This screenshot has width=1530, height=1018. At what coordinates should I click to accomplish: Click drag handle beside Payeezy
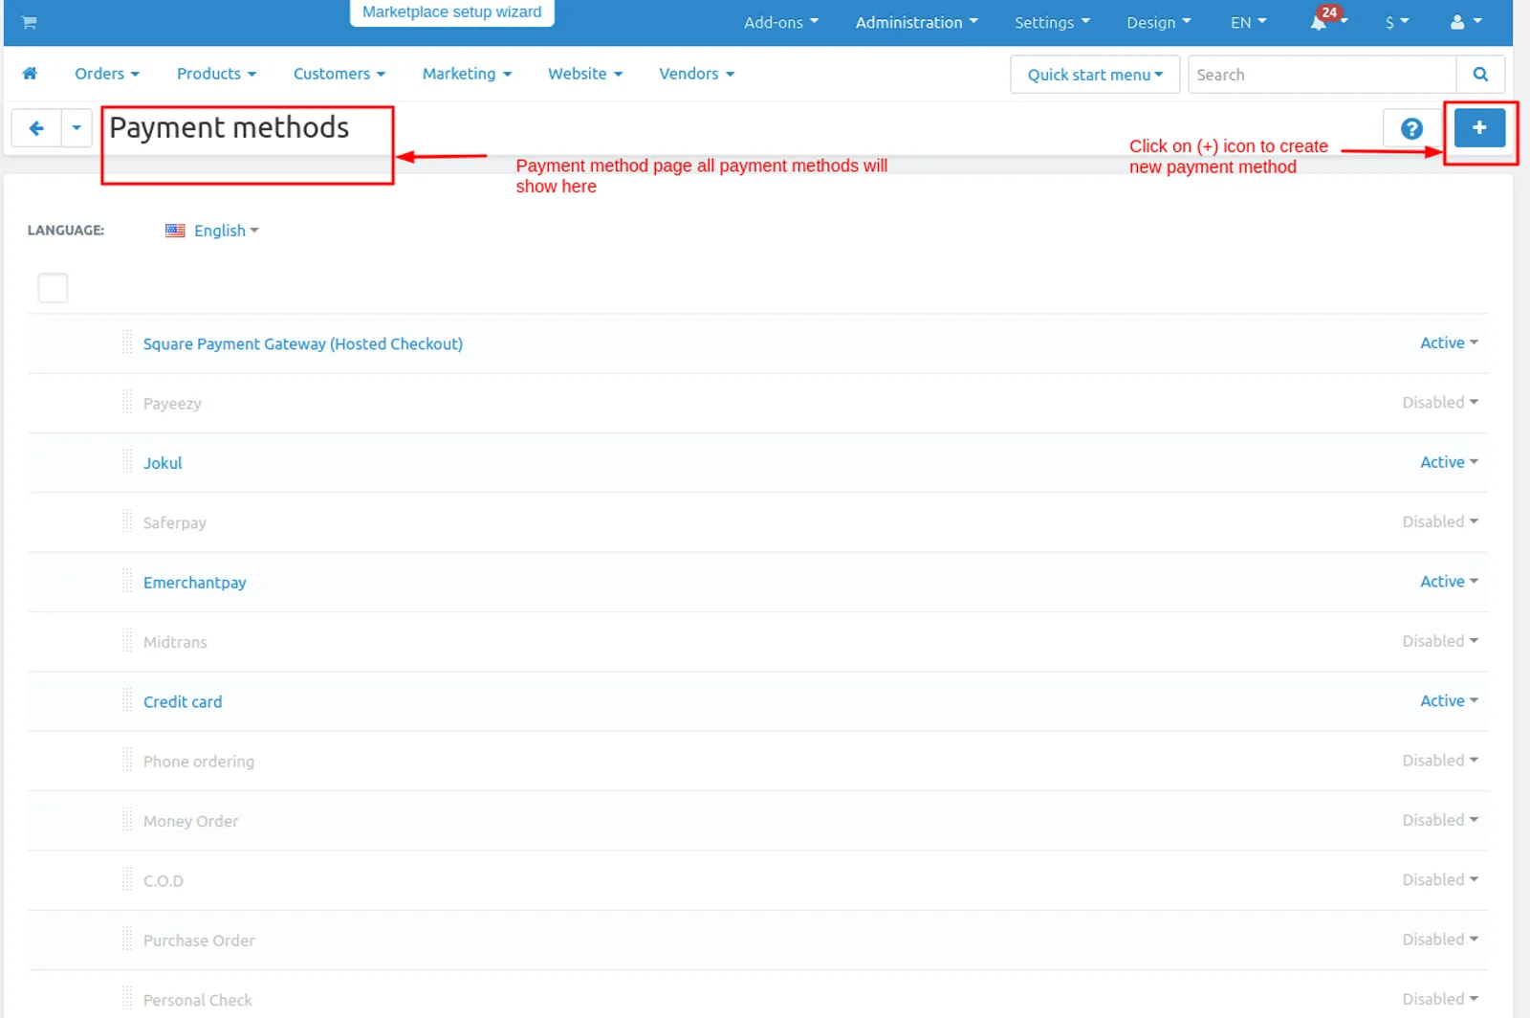(x=127, y=402)
